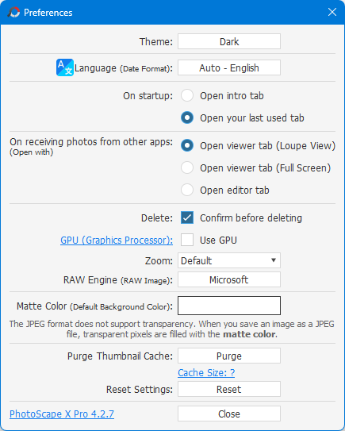Click the Zoom: label

pos(159,260)
